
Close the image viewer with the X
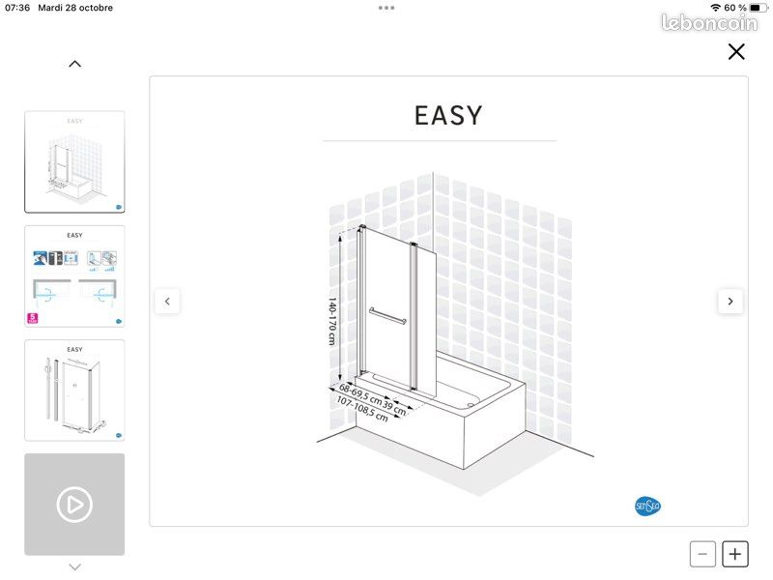click(736, 52)
